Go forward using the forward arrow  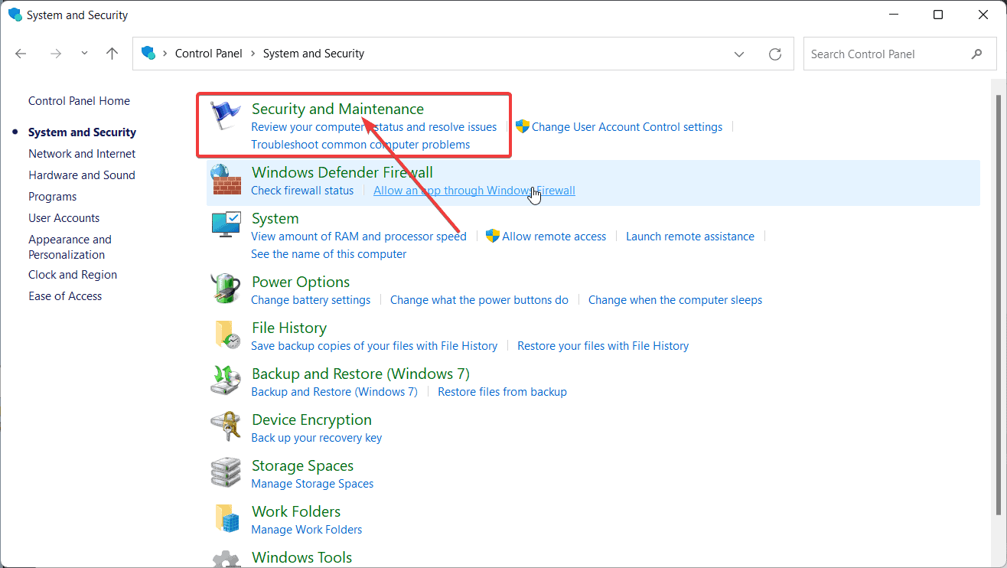[55, 54]
